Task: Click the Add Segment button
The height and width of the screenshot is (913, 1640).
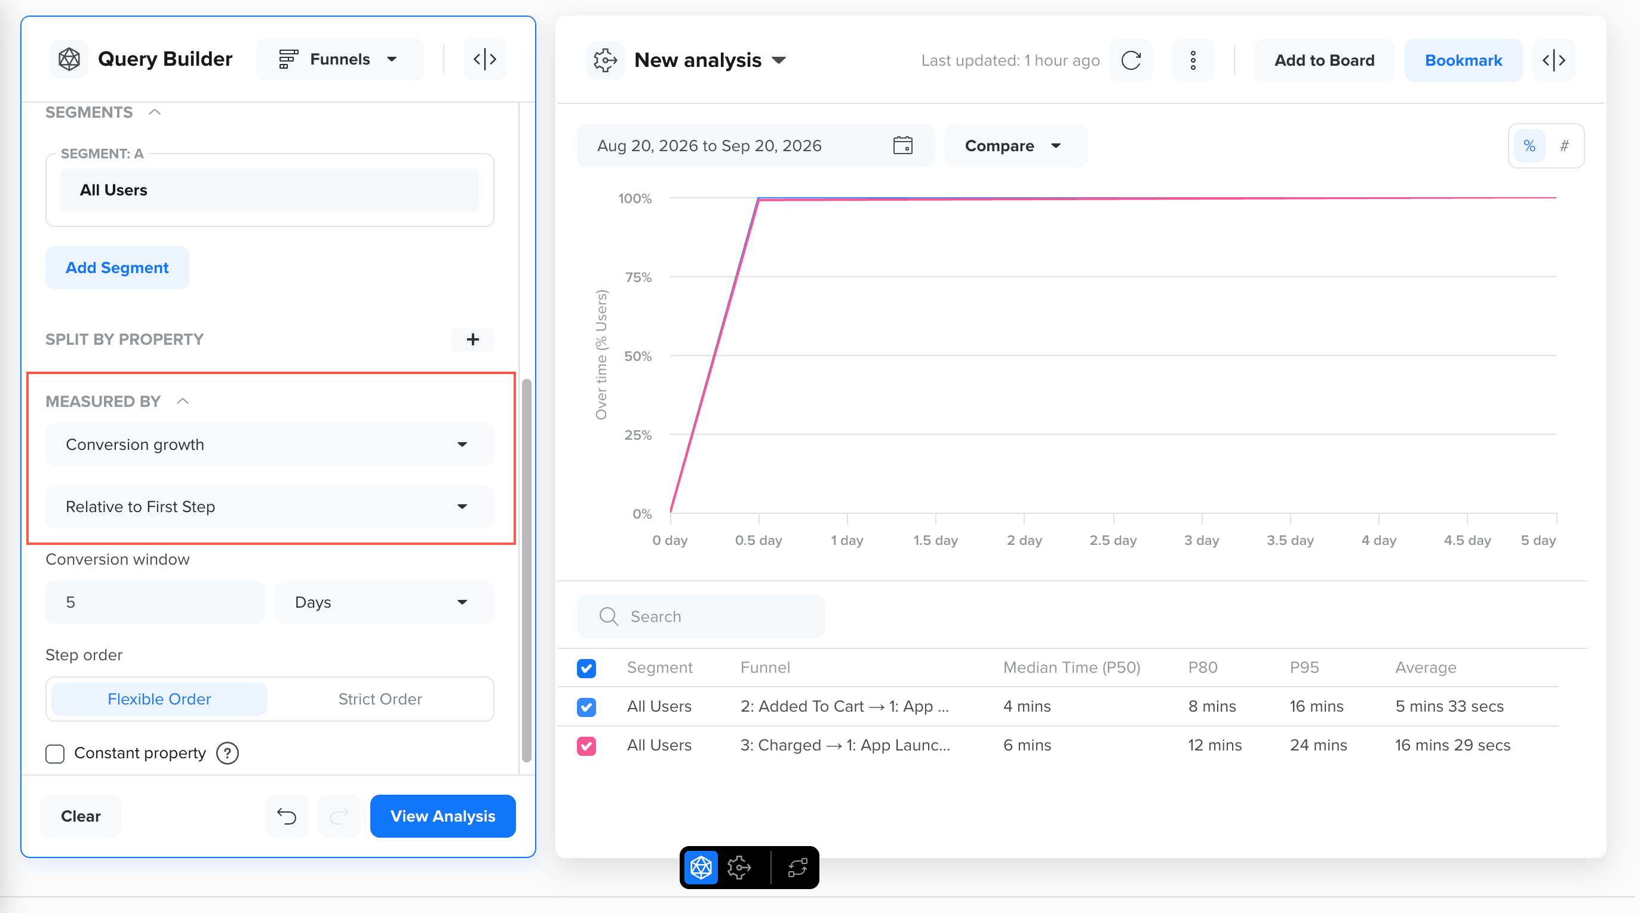Action: coord(117,268)
